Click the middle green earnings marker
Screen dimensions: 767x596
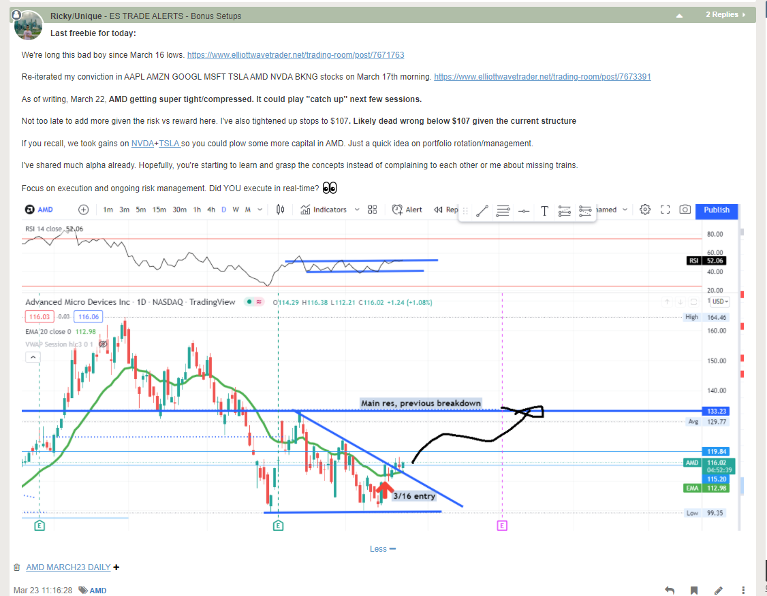pyautogui.click(x=278, y=526)
